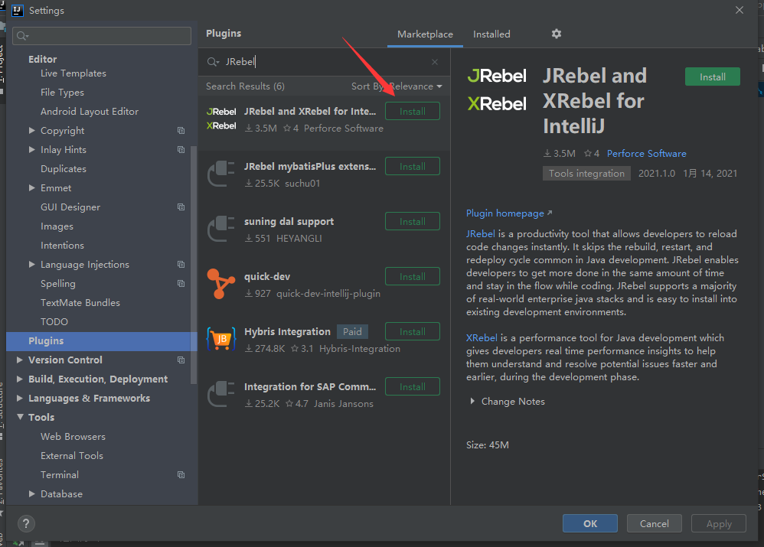The height and width of the screenshot is (547, 764).
Task: Click the project-level icon next to Version Control
Action: 181,360
